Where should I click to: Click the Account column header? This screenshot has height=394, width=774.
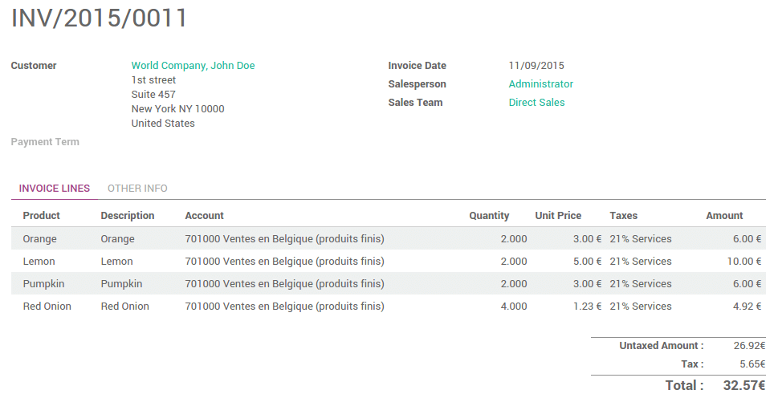(204, 216)
